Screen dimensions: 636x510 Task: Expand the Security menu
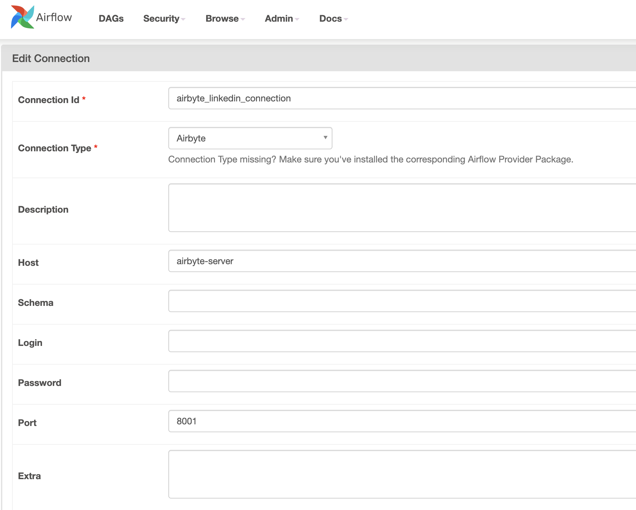pyautogui.click(x=164, y=19)
